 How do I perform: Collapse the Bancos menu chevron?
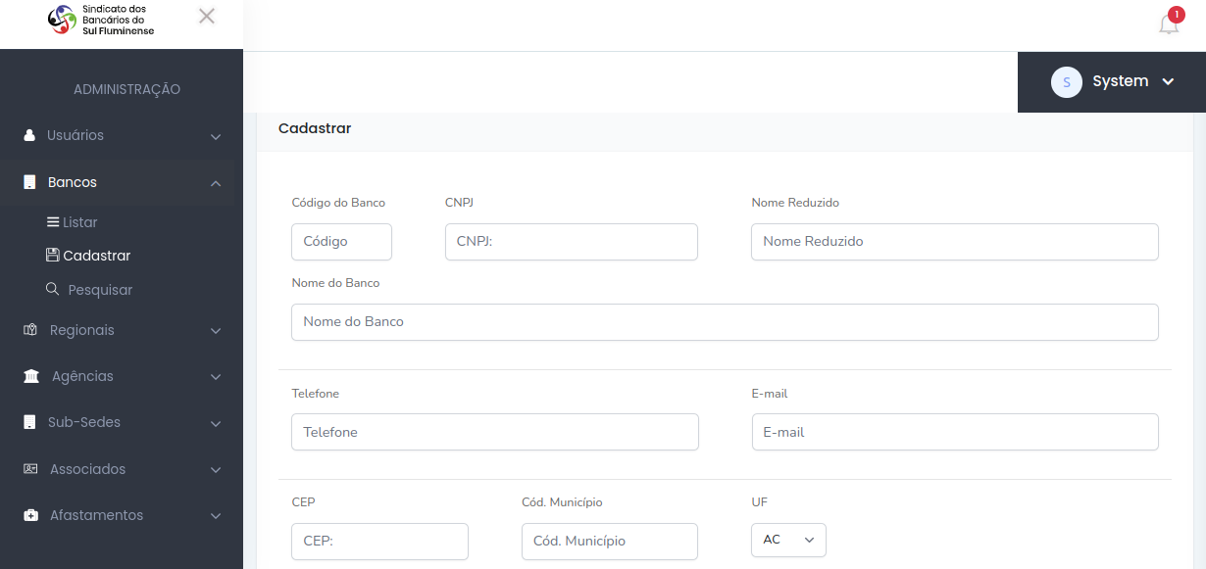click(x=216, y=183)
